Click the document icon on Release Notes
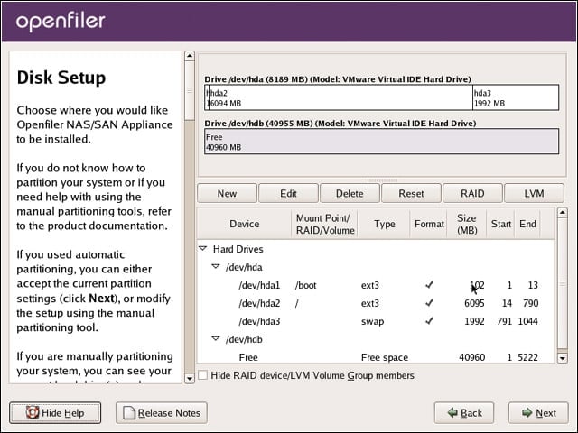578x433 pixels. click(129, 413)
